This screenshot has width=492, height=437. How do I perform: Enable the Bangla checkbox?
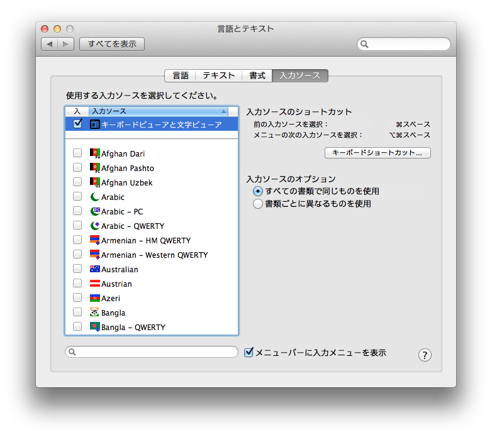77,312
